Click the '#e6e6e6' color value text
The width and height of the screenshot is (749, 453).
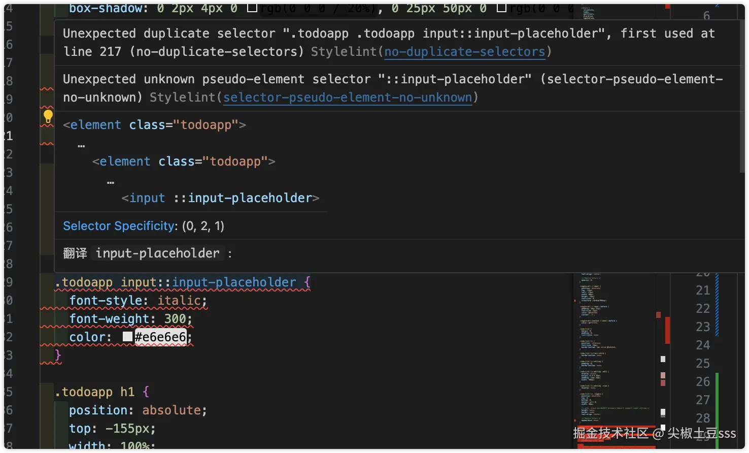(160, 337)
